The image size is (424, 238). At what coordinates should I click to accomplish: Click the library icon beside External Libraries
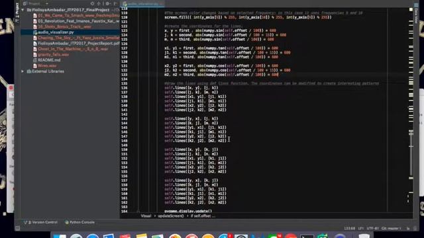[x=29, y=71]
